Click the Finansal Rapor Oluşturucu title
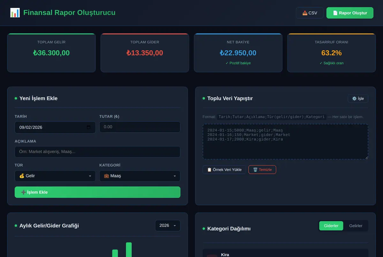Viewport: 383px width, 257px height. tap(69, 13)
